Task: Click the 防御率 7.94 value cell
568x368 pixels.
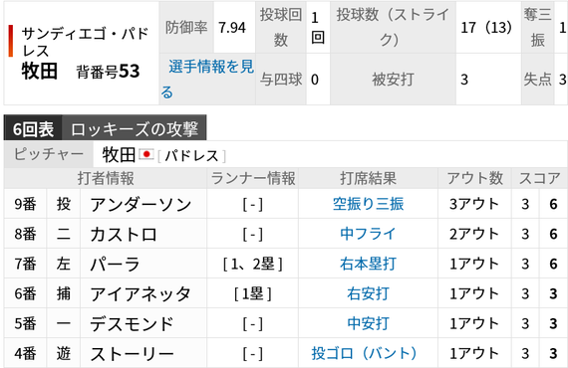Action: [234, 28]
